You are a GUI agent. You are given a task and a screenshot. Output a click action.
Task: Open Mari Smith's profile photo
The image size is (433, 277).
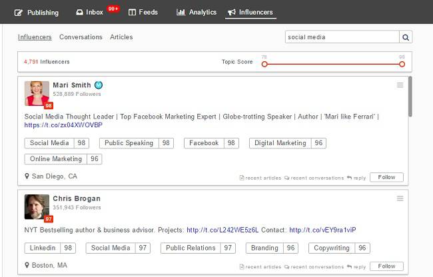pos(37,93)
